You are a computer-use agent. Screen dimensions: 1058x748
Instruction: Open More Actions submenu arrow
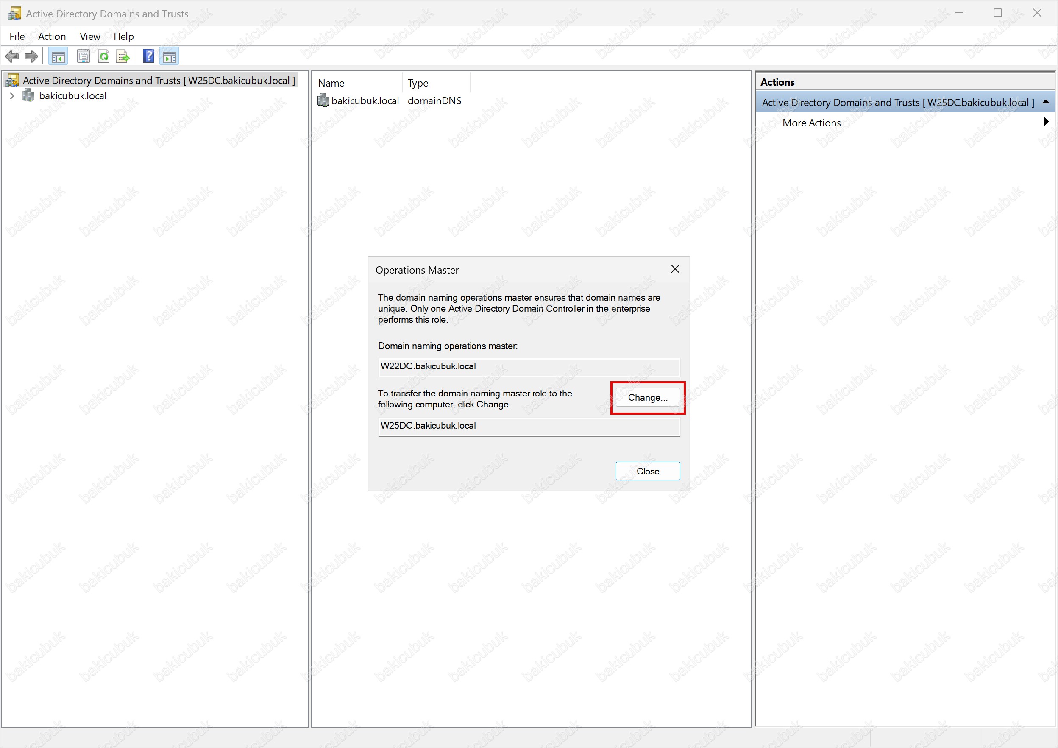point(1046,122)
